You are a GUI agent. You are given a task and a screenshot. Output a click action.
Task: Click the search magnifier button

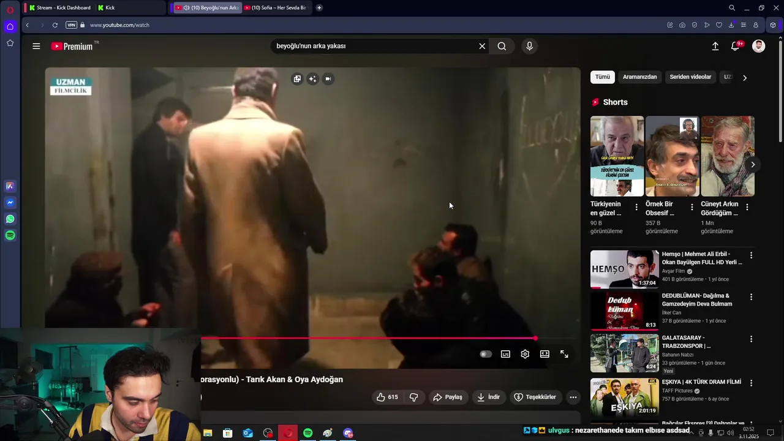point(502,46)
